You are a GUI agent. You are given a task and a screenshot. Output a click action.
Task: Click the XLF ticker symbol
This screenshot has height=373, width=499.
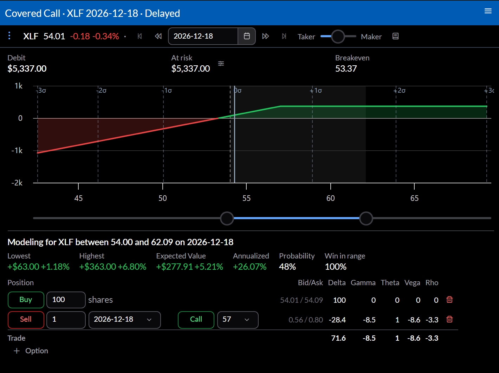pyautogui.click(x=31, y=36)
